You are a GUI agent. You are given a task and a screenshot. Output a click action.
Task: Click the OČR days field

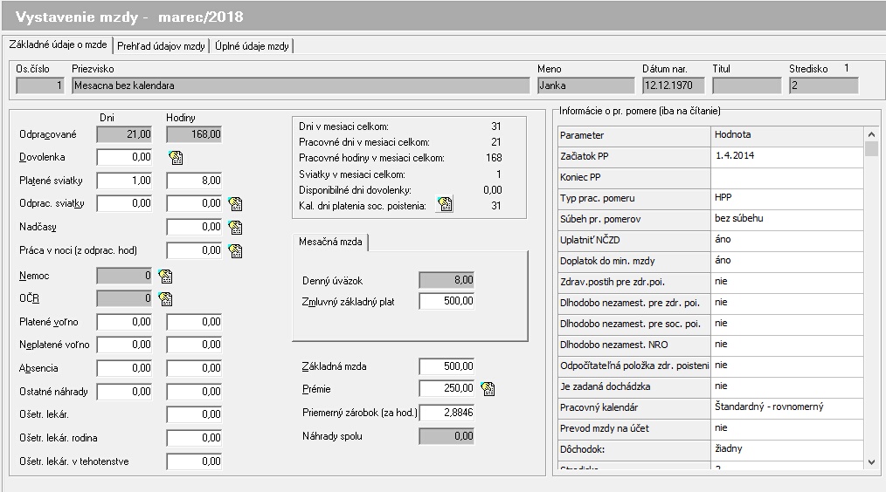(124, 298)
